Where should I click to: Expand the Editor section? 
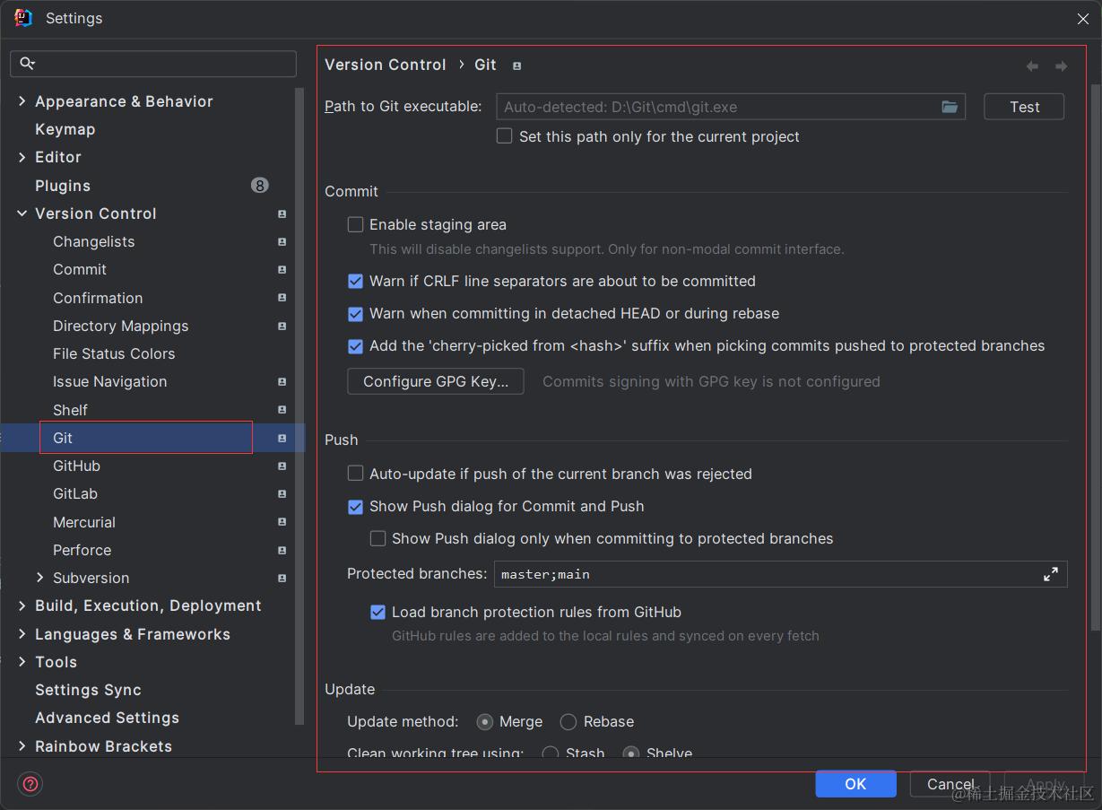tap(22, 157)
